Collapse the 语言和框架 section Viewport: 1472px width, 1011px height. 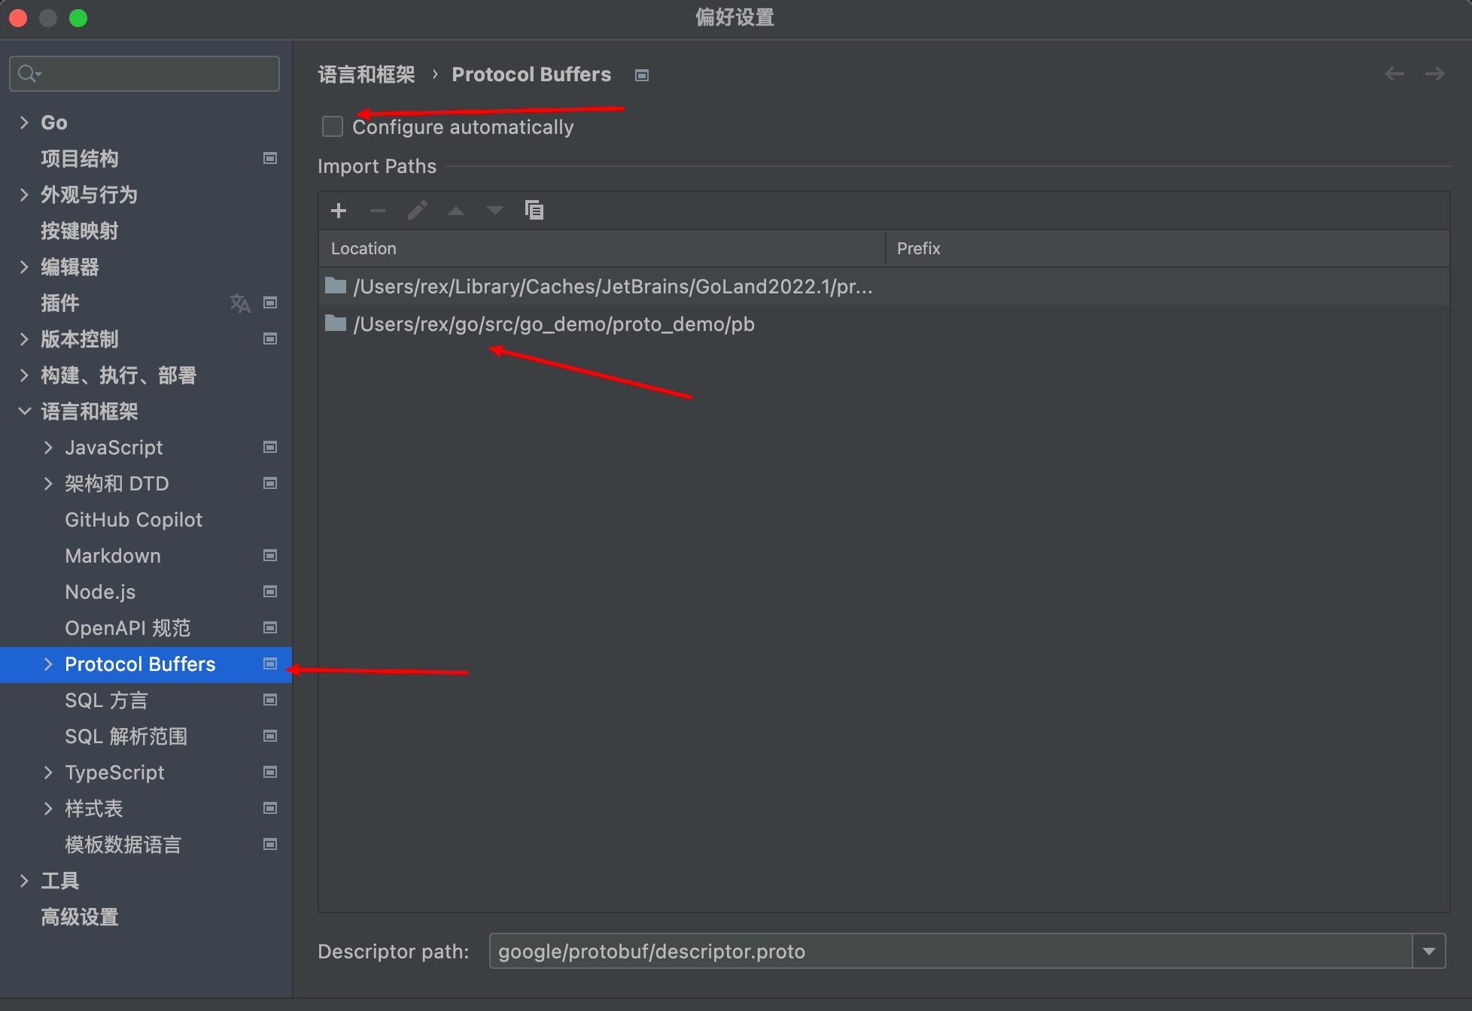(x=24, y=411)
